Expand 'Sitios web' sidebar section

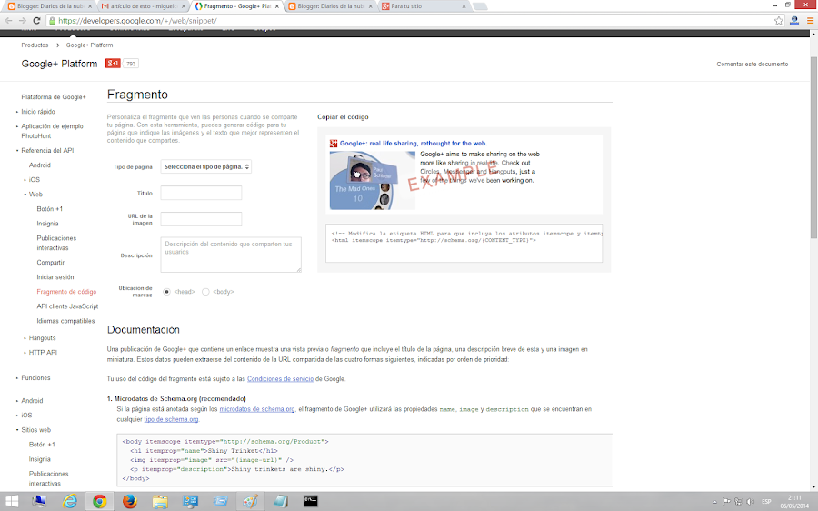tap(36, 430)
